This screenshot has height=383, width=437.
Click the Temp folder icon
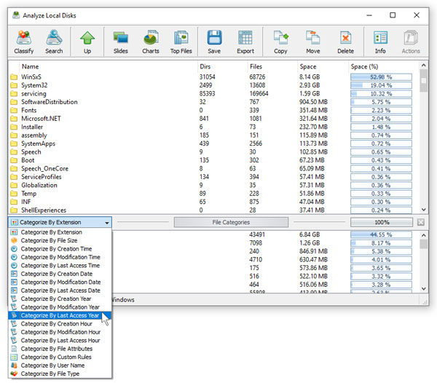(14, 194)
